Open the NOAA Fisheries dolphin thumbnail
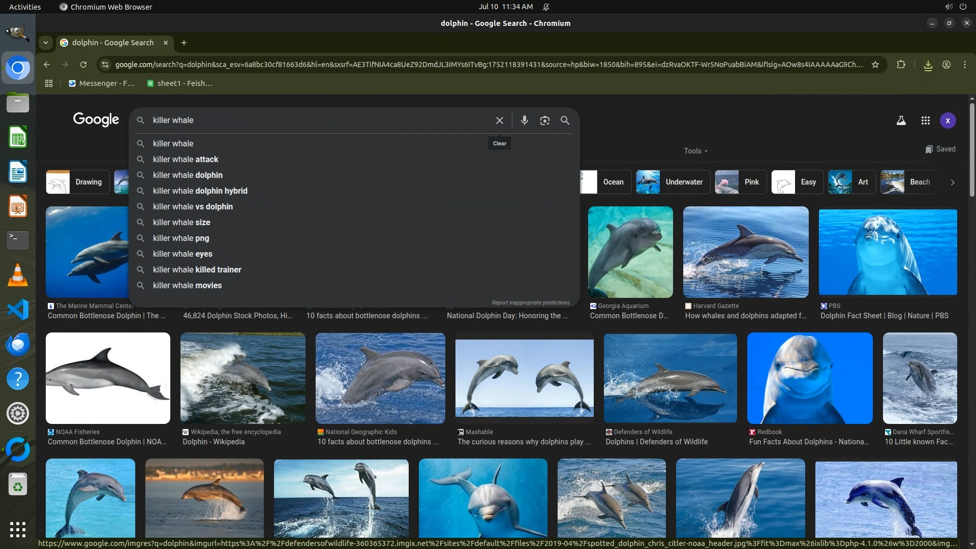The height and width of the screenshot is (549, 976). point(108,378)
